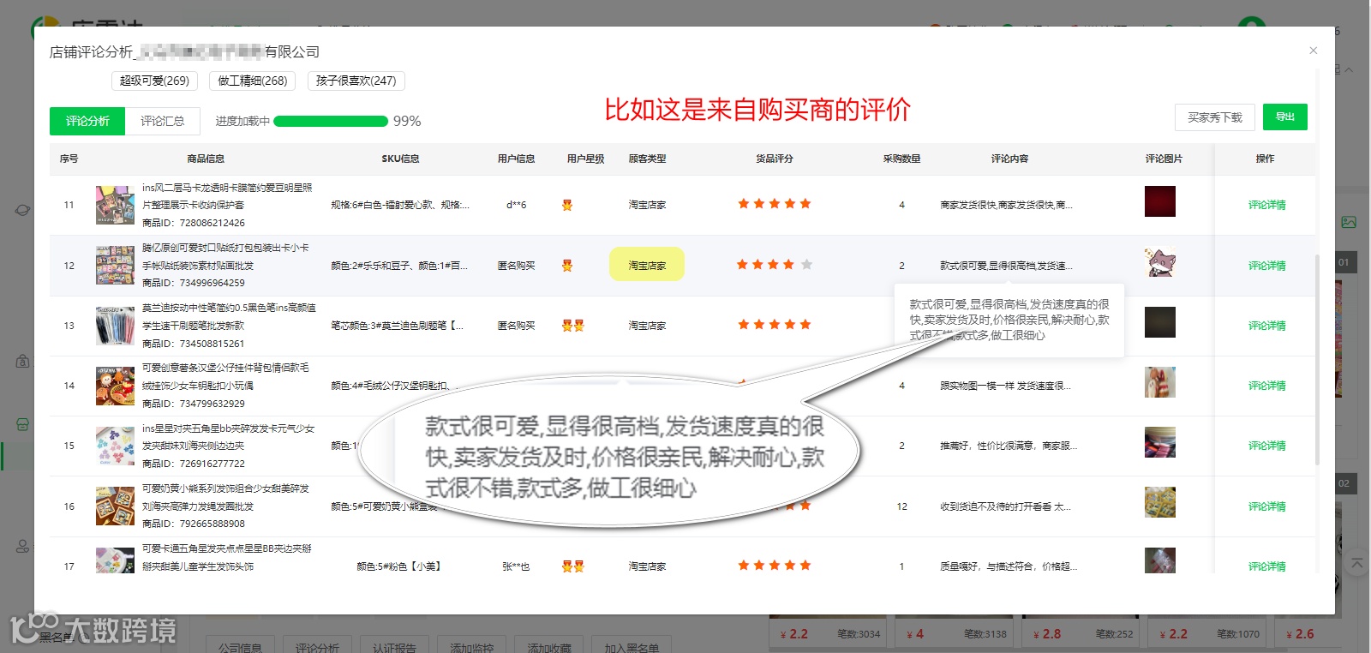1371x653 pixels.
Task: Click the five-star rating in row 11
Action: click(774, 204)
